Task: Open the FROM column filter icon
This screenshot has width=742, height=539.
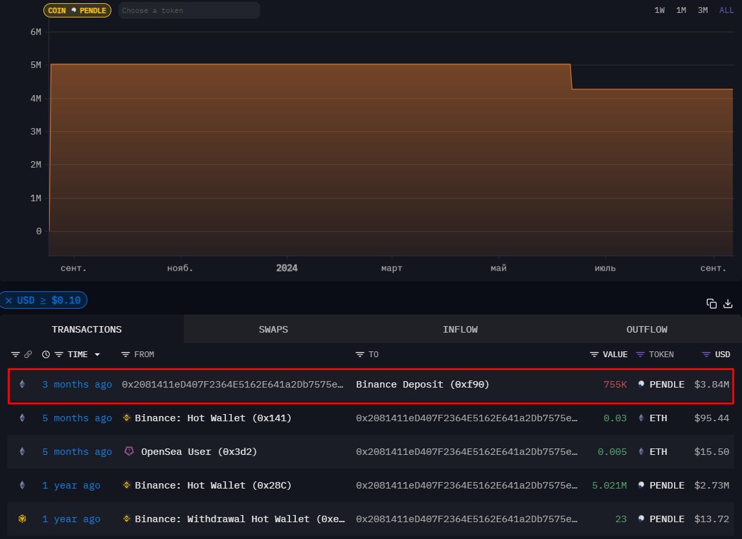Action: coord(126,354)
